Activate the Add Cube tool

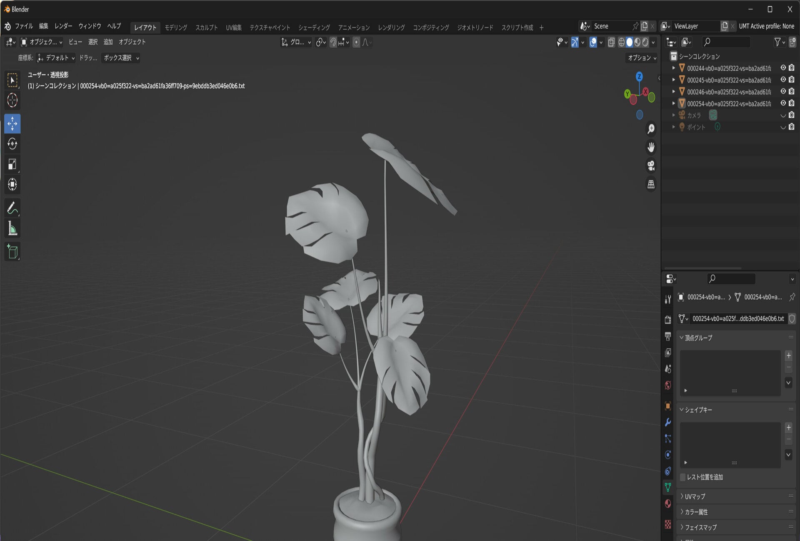(x=12, y=252)
